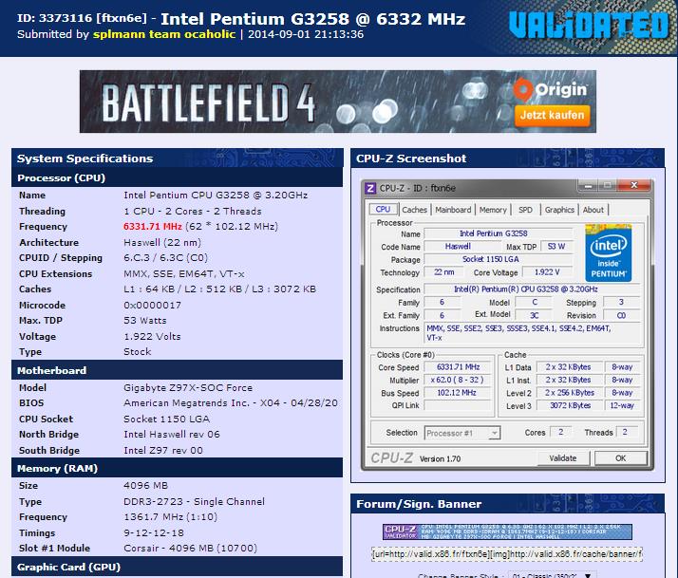Click the Specification Intel(R) Pentium(R) field
Screen dimensions: 678x578
click(533, 289)
